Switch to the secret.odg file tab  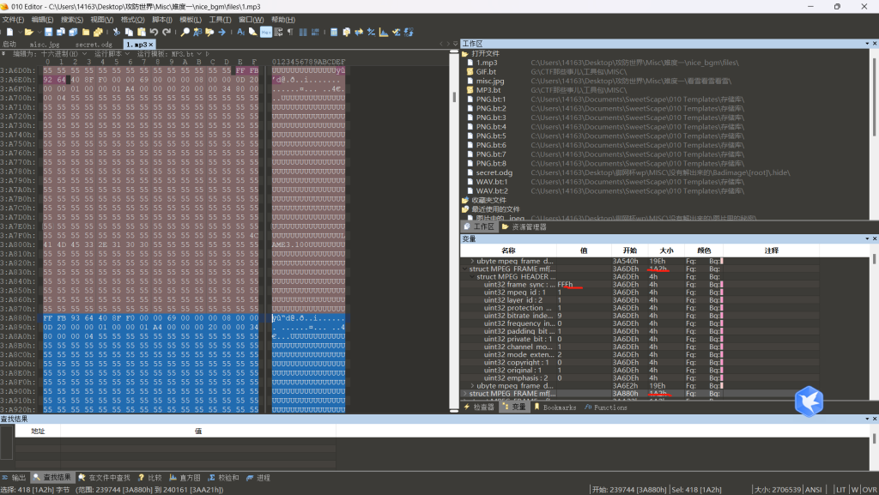[94, 44]
